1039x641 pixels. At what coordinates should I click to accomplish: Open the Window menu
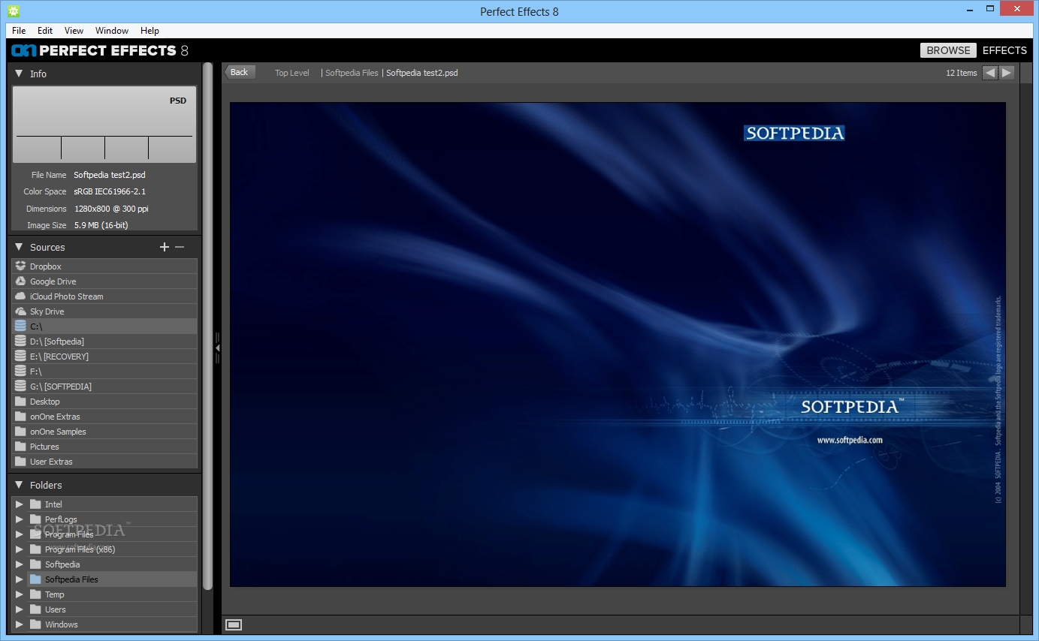112,31
